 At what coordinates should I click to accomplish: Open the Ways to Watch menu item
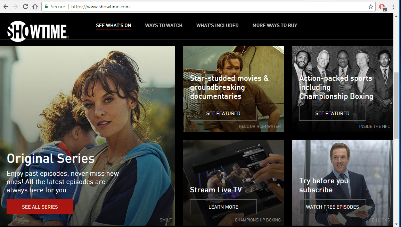coord(164,26)
